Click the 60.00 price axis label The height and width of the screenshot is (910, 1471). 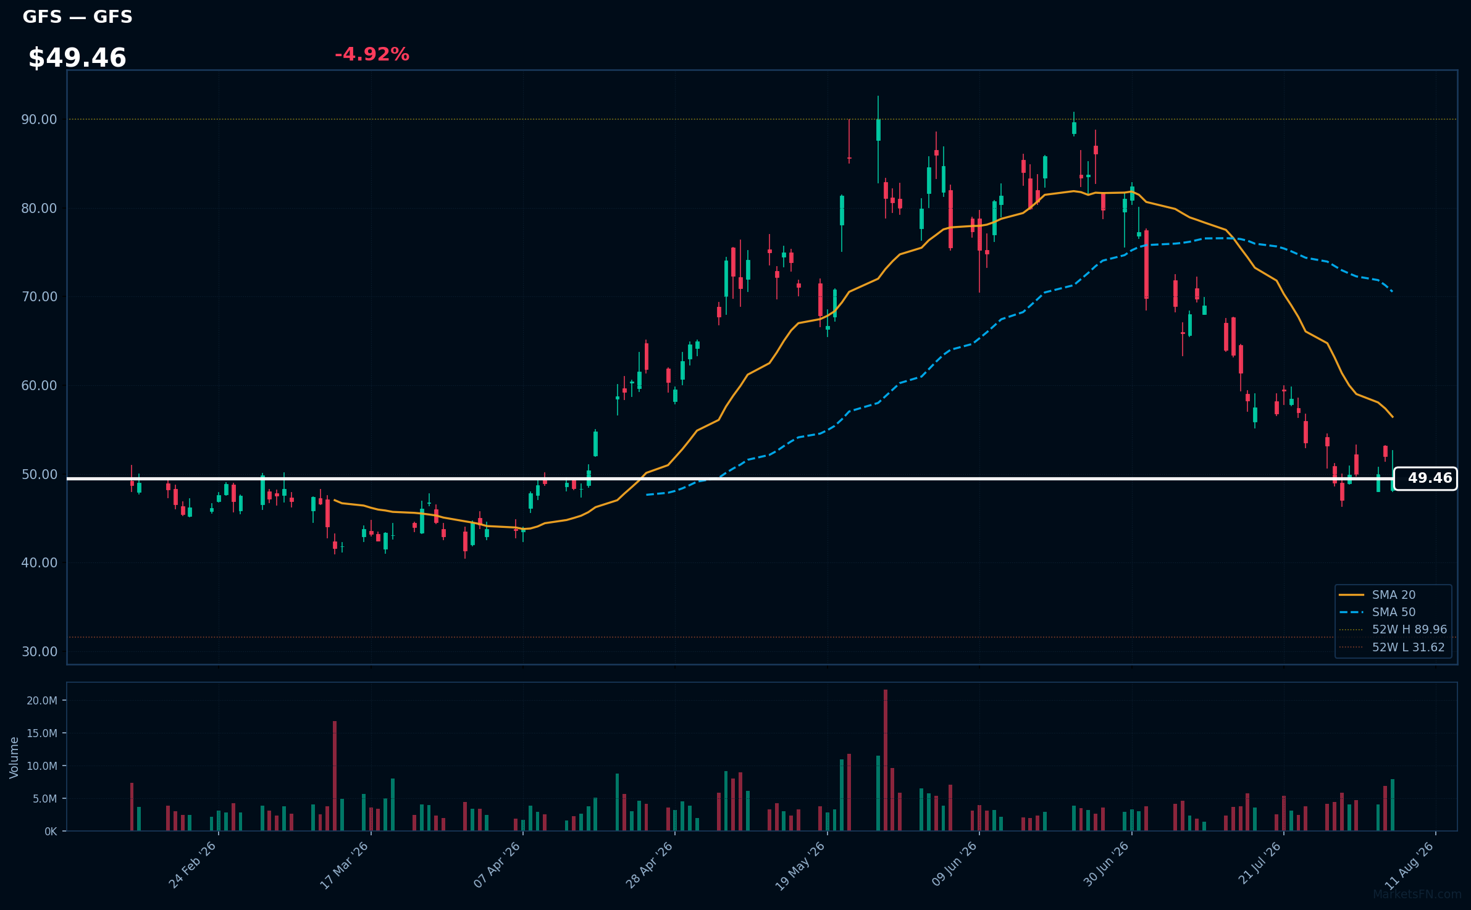(x=40, y=385)
